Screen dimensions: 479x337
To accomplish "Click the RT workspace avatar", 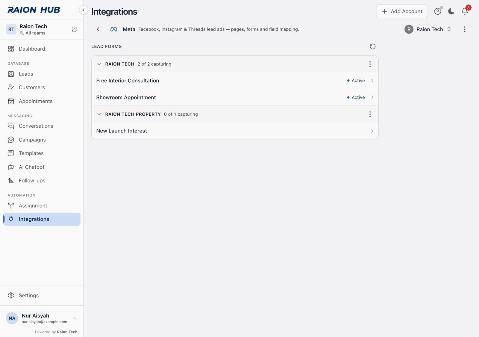I will coord(11,29).
